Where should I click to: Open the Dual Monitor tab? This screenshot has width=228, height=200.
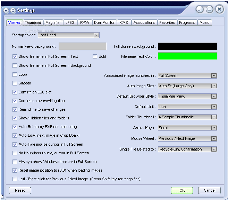point(104,22)
